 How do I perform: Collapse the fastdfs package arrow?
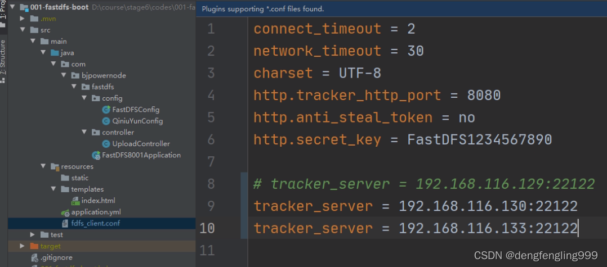point(74,87)
